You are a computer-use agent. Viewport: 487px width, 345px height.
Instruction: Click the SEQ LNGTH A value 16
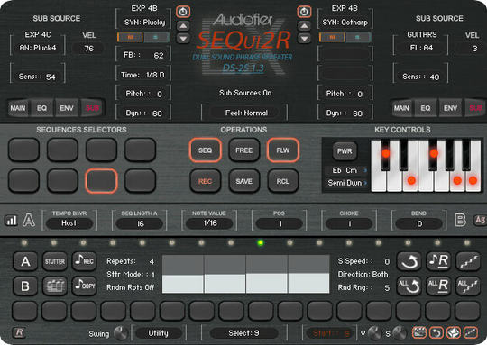[140, 223]
